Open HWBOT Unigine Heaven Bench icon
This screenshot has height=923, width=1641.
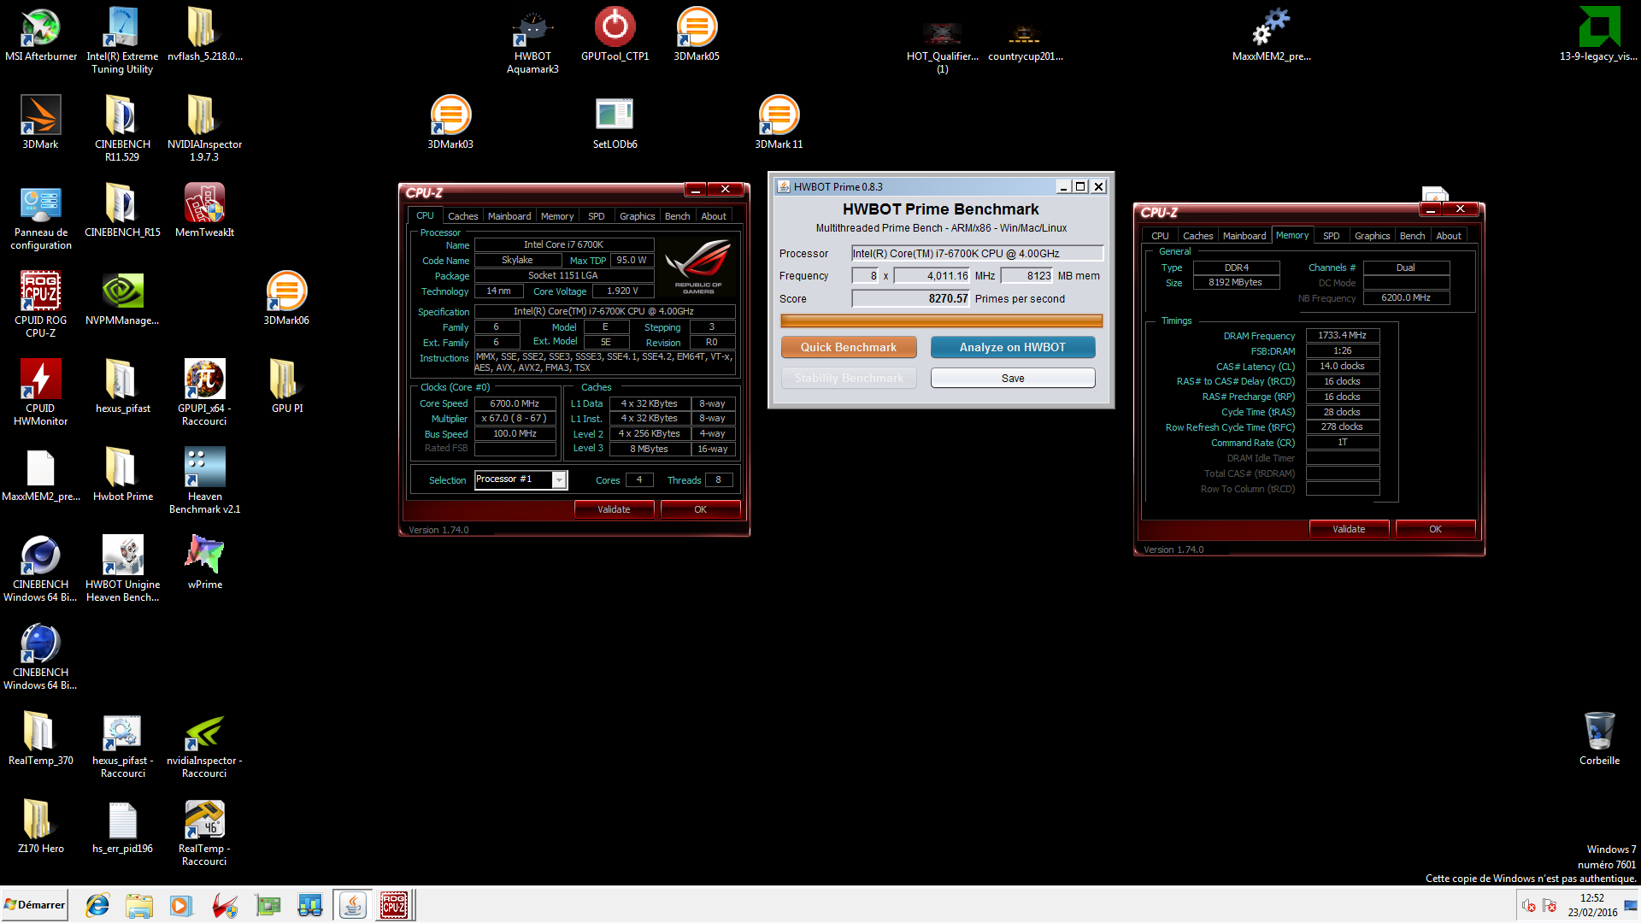122,568
